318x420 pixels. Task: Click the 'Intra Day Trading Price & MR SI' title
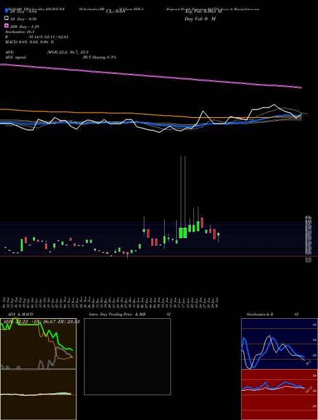(x=130, y=314)
